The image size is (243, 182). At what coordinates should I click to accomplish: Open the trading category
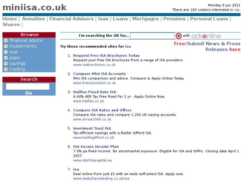[x=17, y=69]
